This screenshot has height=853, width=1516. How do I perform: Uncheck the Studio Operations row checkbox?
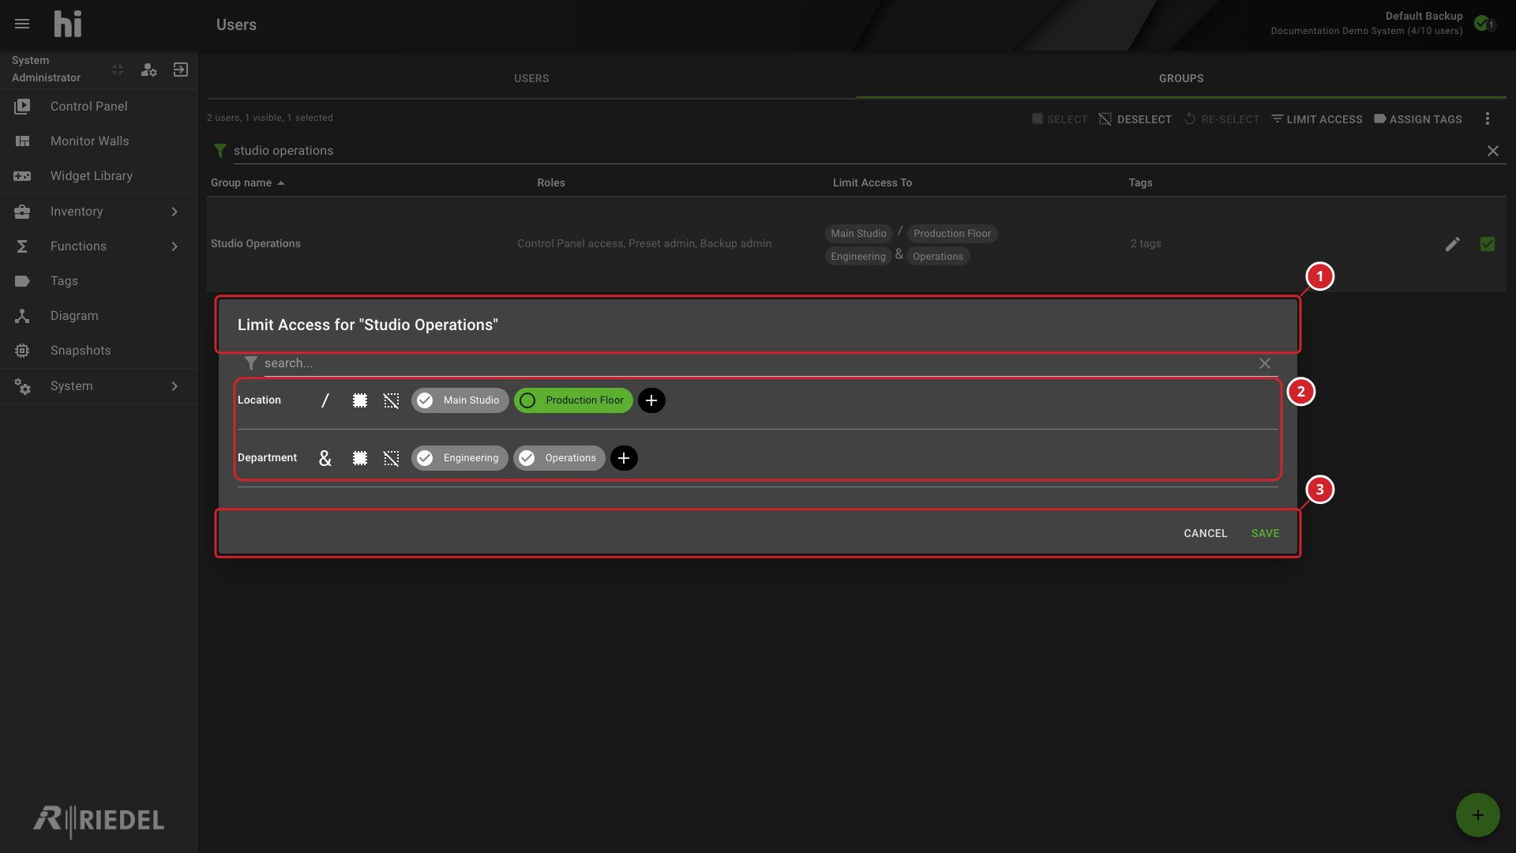click(1488, 244)
